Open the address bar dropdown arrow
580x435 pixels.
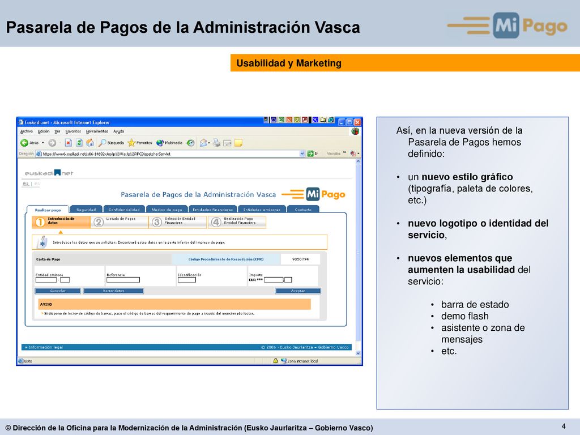302,153
